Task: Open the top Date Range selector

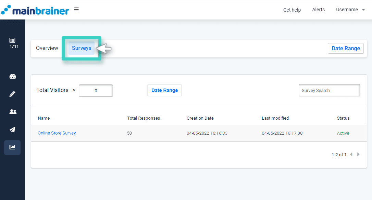Action: [346, 48]
